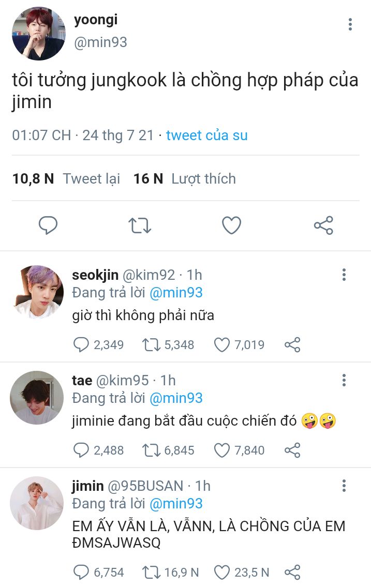Open yoongi's profile picture
Image resolution: width=371 pixels, height=587 pixels.
tap(39, 34)
